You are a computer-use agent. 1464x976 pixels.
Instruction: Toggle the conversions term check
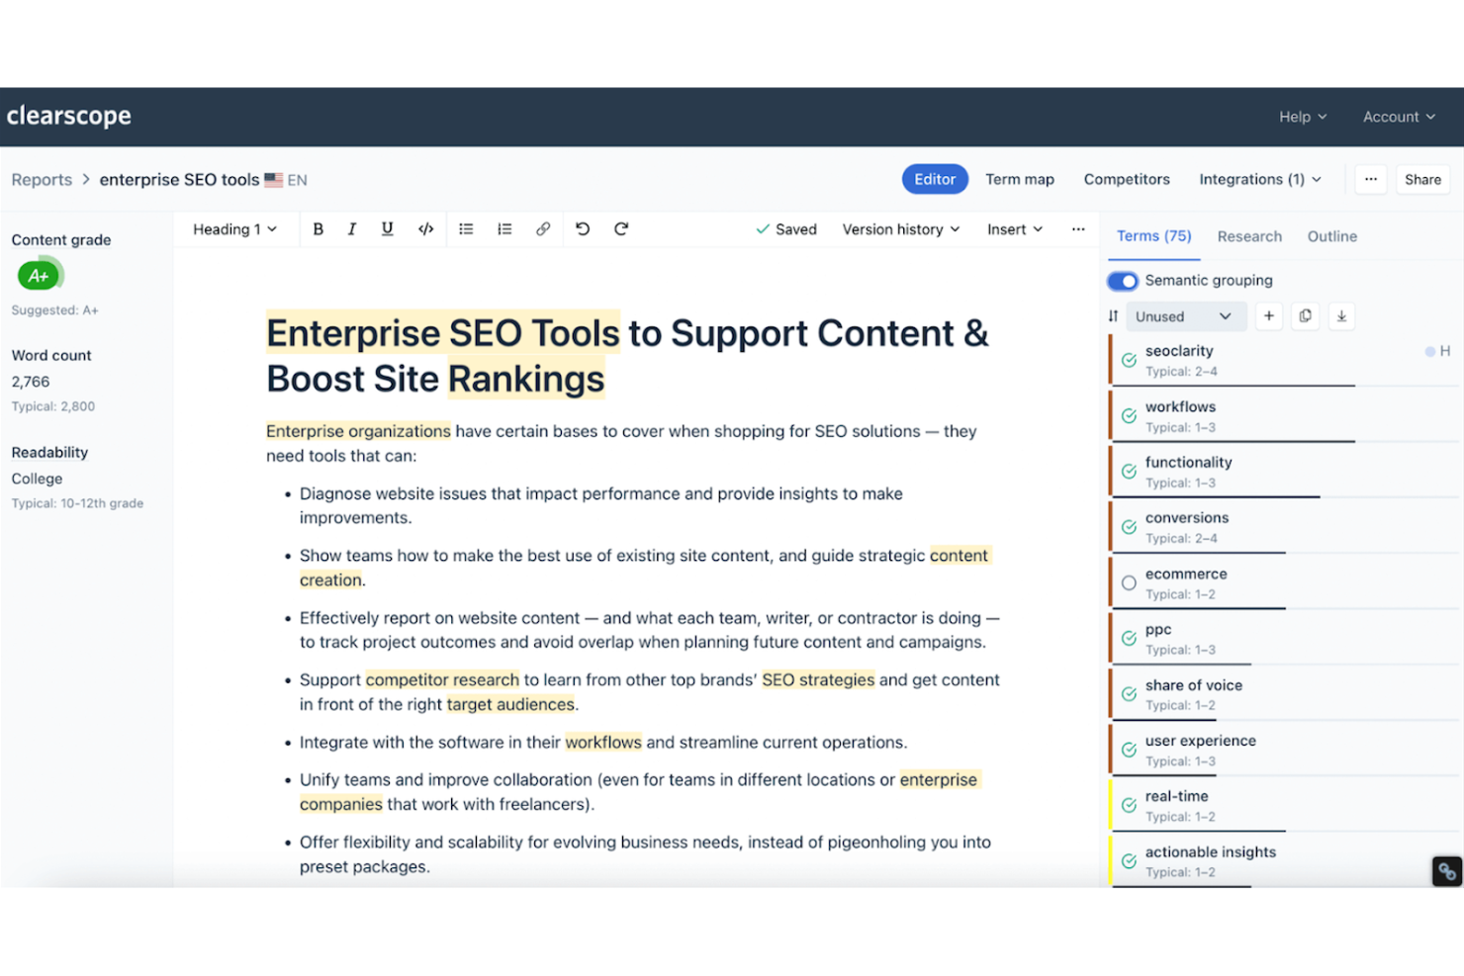[1129, 527]
